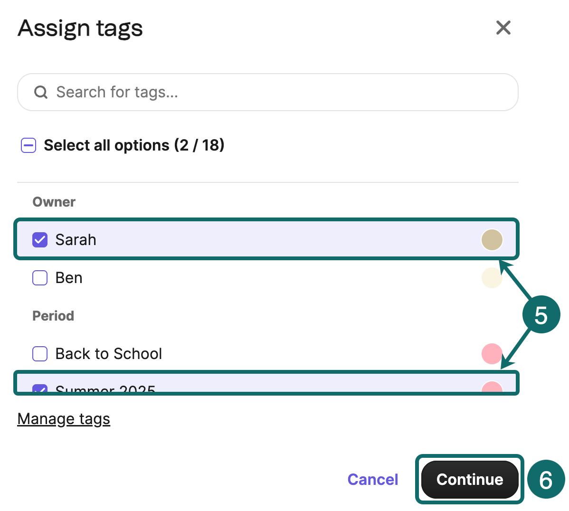Click the cream color dot next to Ben
This screenshot has height=511, width=569.
[492, 278]
